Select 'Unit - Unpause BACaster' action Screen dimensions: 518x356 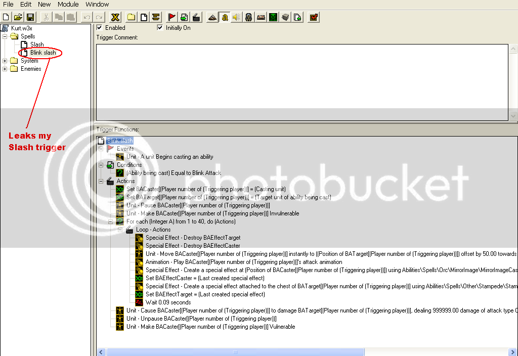tap(201, 319)
